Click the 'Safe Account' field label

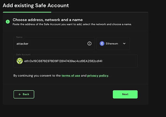pyautogui.click(x=23, y=54)
